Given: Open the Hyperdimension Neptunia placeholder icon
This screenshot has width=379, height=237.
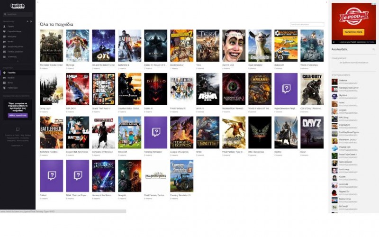Looking at the screenshot, I should [286, 89].
